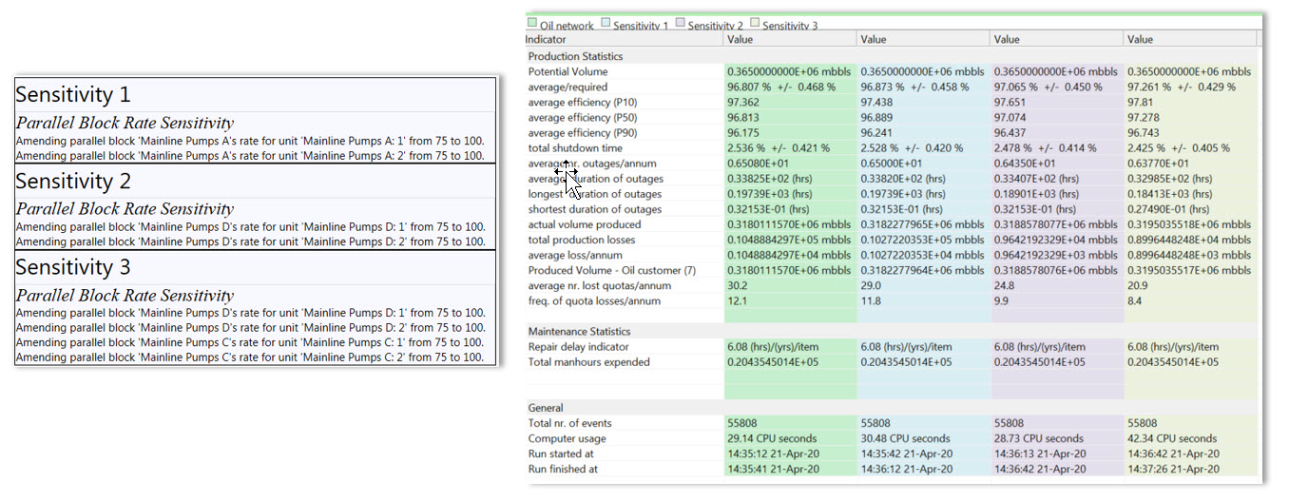Viewport: 1289px width, 502px height.
Task: Click the Indicator column header
Action: click(x=547, y=40)
